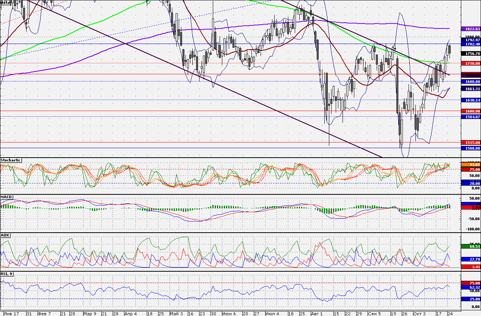Click the 1630.14 price level label
This screenshot has height=316, width=481.
point(470,100)
